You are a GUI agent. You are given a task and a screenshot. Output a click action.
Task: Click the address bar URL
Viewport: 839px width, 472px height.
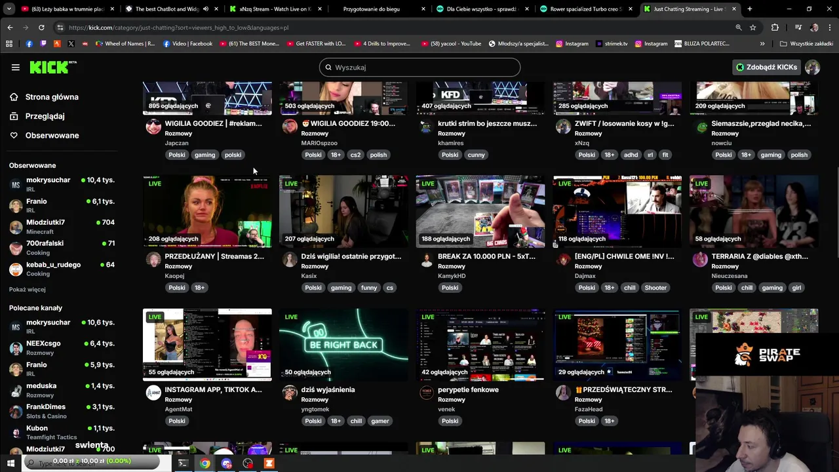pyautogui.click(x=178, y=28)
